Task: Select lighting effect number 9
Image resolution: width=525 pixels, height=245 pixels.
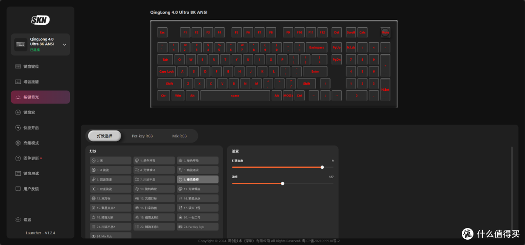Action: [x=110, y=189]
